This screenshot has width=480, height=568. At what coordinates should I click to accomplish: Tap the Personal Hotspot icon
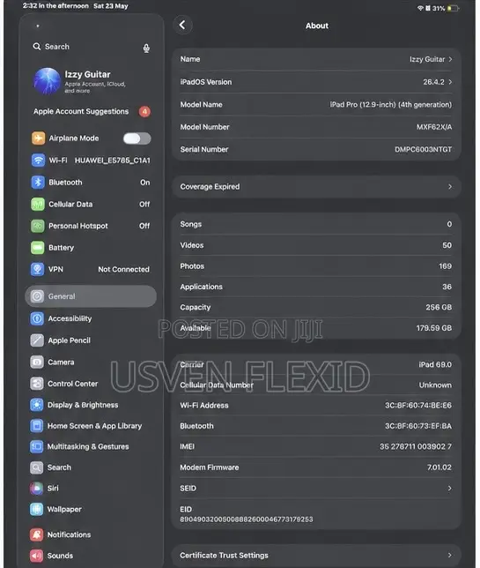[x=38, y=226]
